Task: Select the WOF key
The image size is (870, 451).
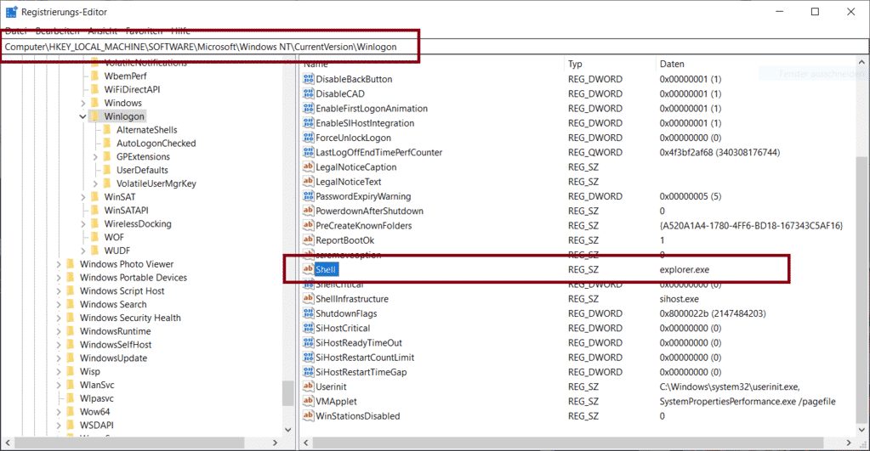Action: click(x=114, y=237)
